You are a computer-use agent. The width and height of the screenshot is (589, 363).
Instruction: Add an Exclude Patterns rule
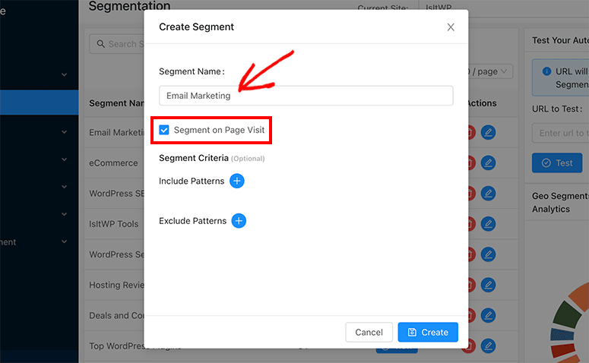tap(239, 221)
